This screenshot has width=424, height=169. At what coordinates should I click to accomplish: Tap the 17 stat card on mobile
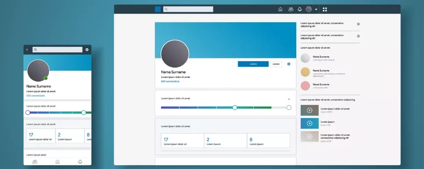click(x=41, y=136)
